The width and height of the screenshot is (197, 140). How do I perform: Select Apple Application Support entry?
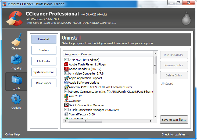(x=85, y=78)
